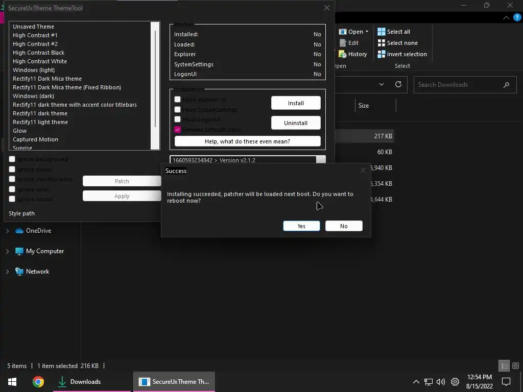523x392 pixels.
Task: Select Windows (light) theme
Action: (34, 70)
